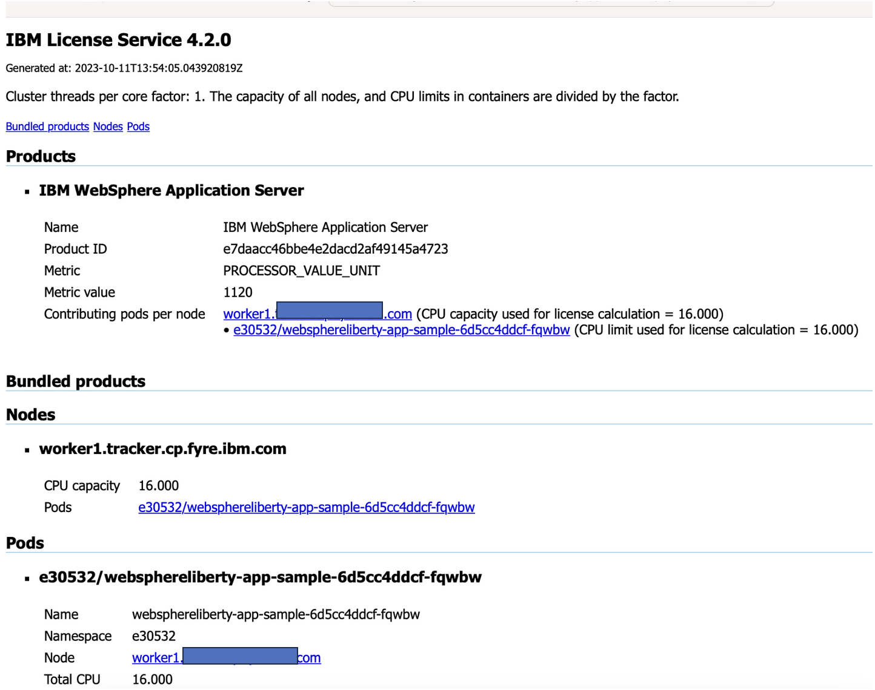The image size is (875, 690).
Task: Click the PROCESSOR_VALUE_UNIT metric text
Action: (x=301, y=271)
